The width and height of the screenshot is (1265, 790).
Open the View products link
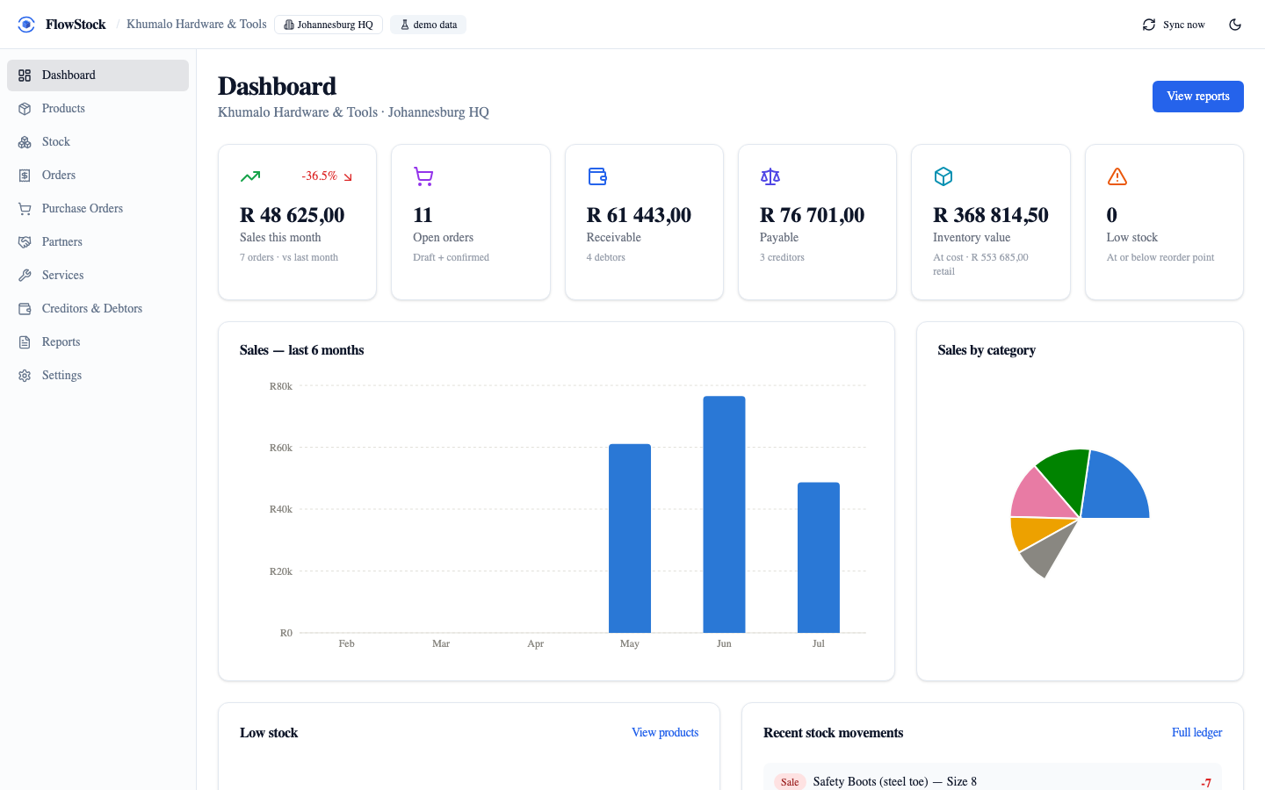tap(665, 733)
